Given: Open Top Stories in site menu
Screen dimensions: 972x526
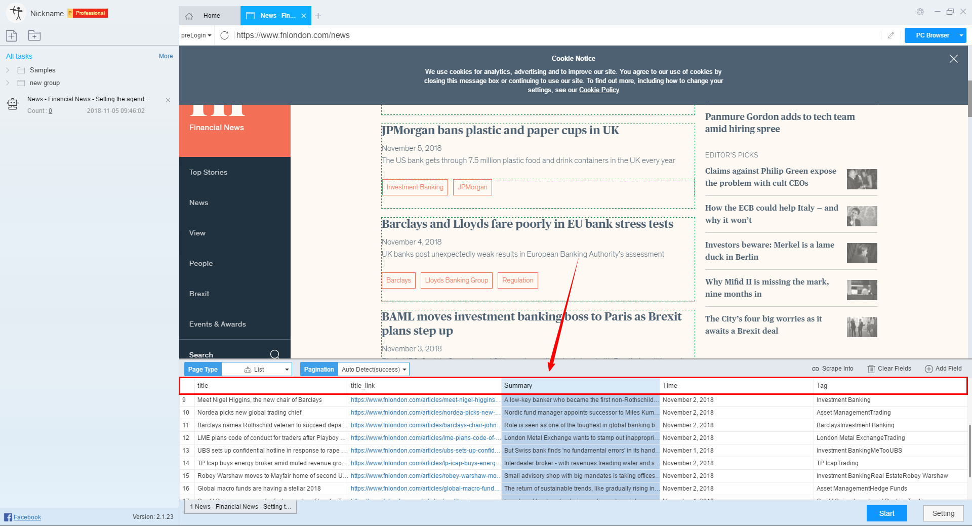Looking at the screenshot, I should pos(208,172).
